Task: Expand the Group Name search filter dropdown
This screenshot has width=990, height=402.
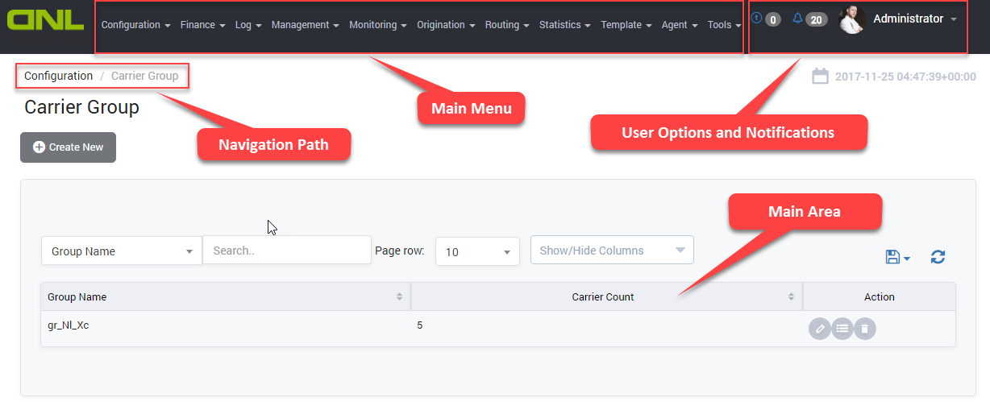Action: pos(121,251)
